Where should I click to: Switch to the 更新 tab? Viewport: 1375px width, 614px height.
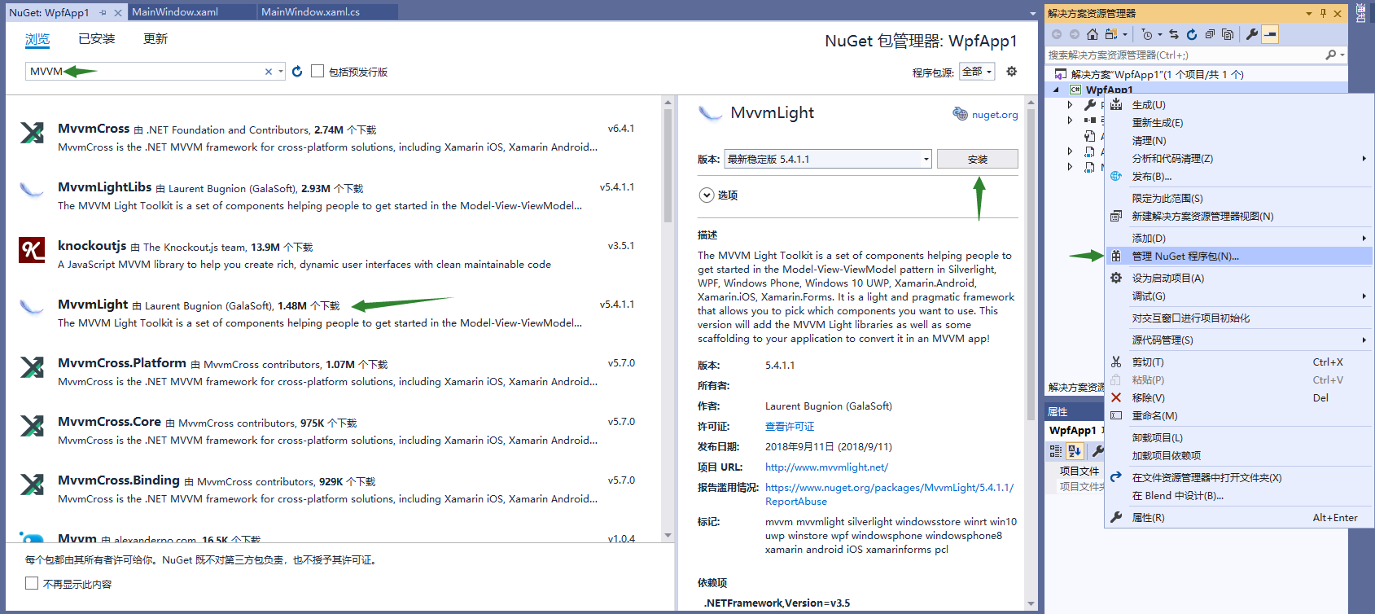tap(155, 39)
